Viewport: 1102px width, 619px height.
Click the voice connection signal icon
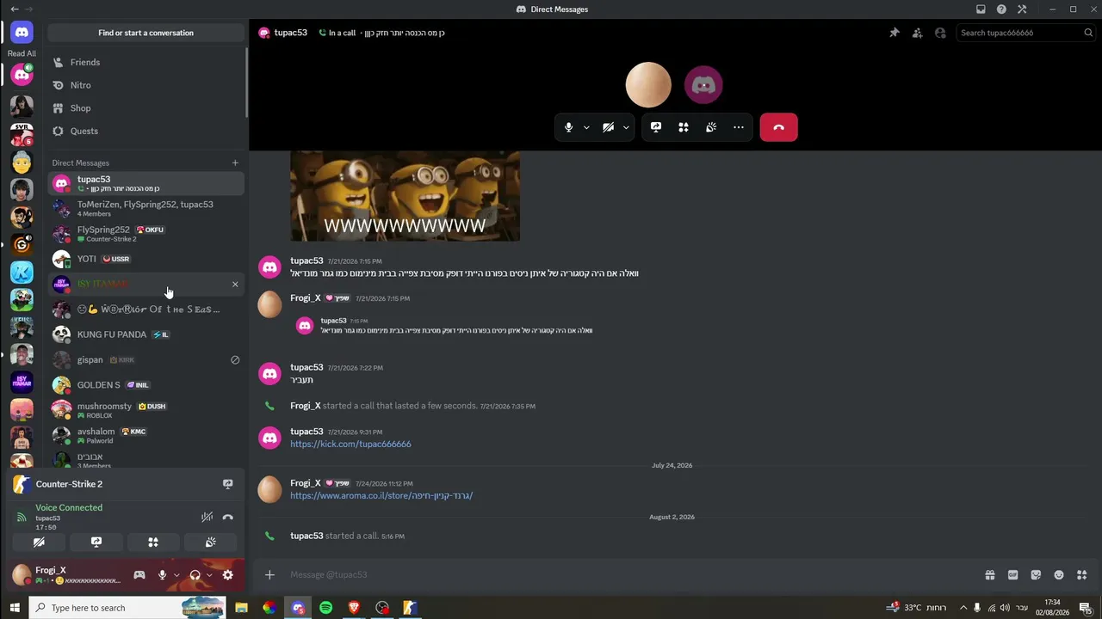coord(22,517)
